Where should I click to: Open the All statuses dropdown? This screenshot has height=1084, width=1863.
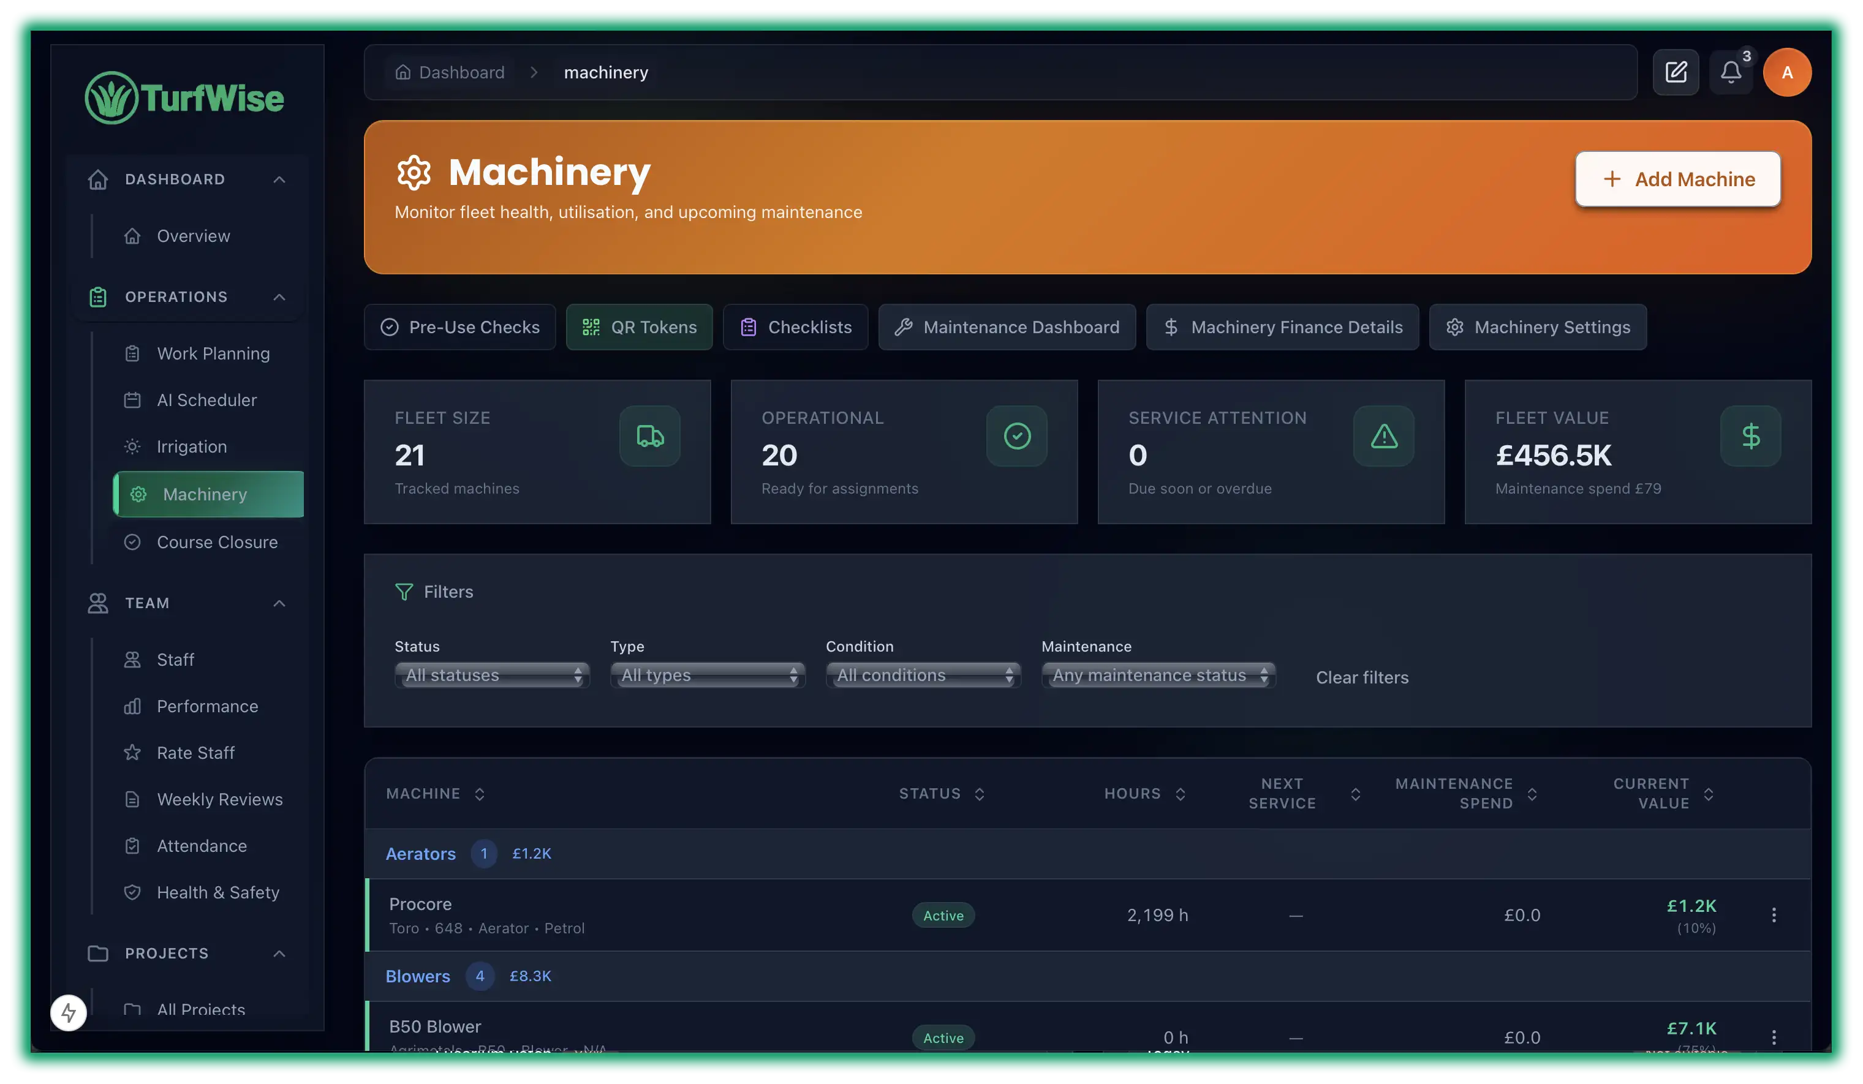(491, 675)
